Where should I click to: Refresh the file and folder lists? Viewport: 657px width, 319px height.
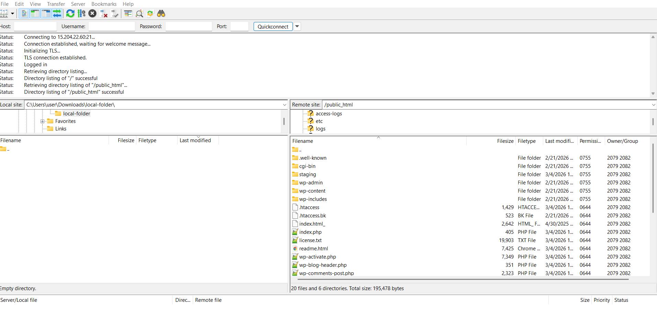tap(70, 13)
